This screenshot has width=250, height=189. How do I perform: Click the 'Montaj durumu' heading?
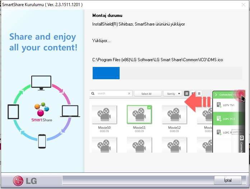coord(107,15)
